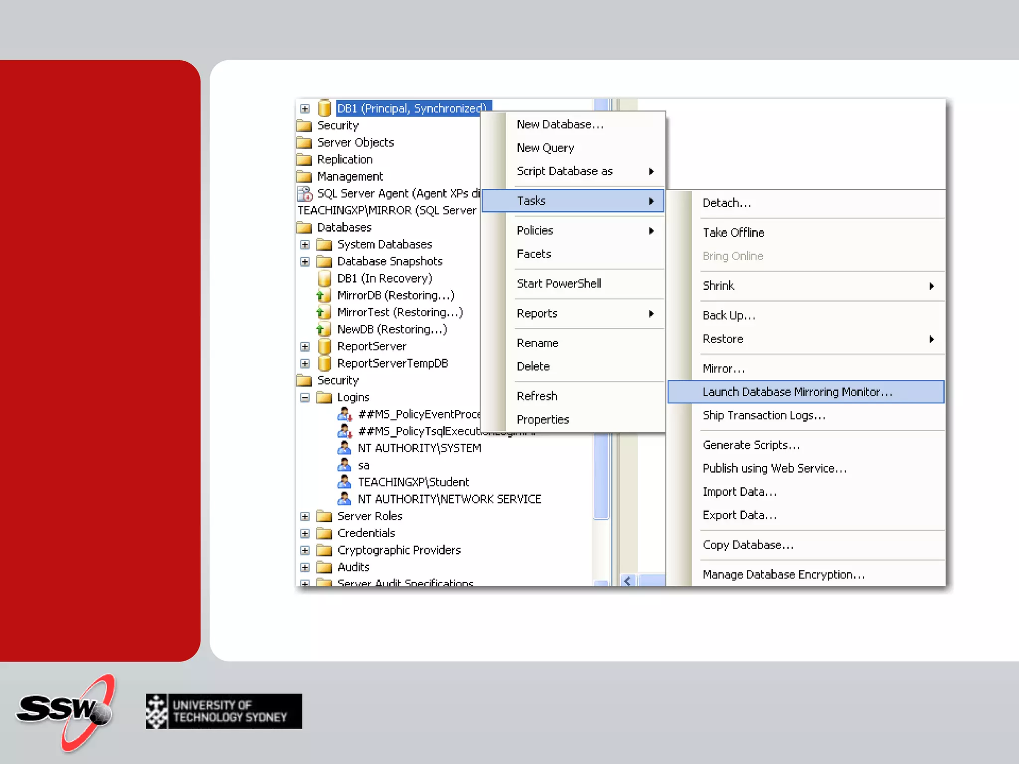
Task: Click the Server Objects folder icon
Action: [x=304, y=143]
